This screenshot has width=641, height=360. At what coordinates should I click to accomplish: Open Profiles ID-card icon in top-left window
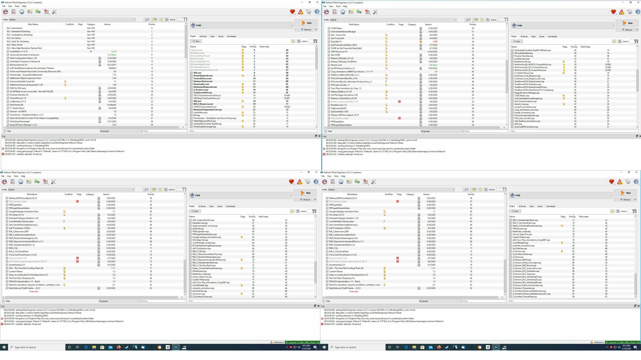30,12
